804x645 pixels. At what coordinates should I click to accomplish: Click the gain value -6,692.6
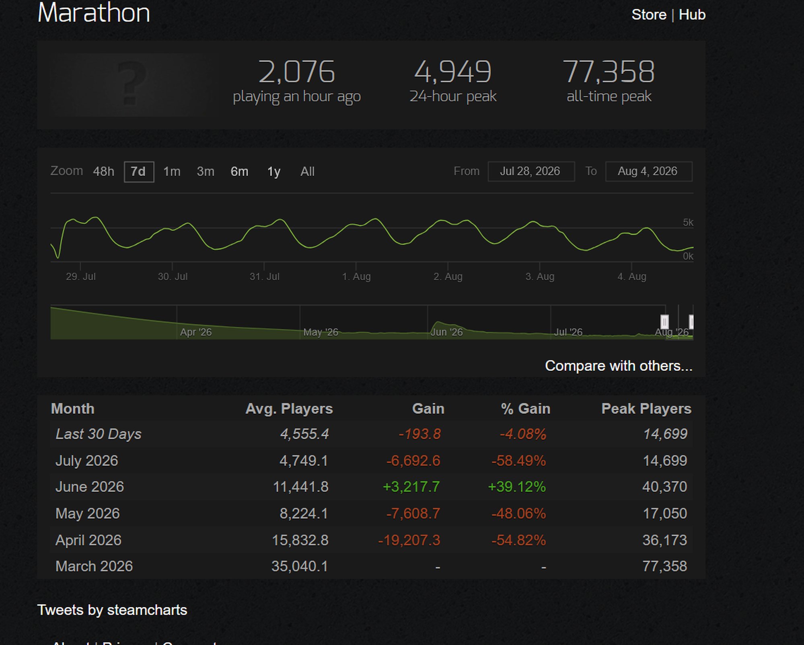coord(413,461)
